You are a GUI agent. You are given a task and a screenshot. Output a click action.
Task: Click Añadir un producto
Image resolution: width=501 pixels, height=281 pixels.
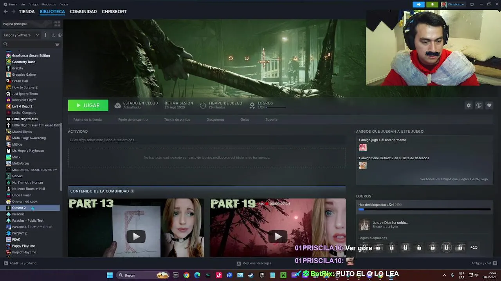[20, 263]
